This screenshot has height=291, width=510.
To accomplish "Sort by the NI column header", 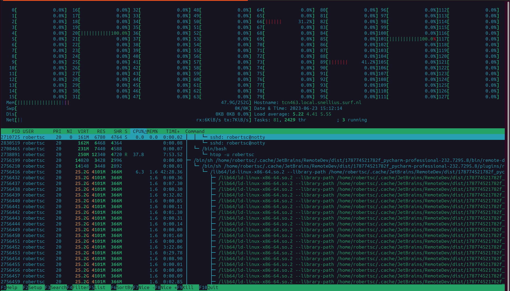I will (x=69, y=131).
